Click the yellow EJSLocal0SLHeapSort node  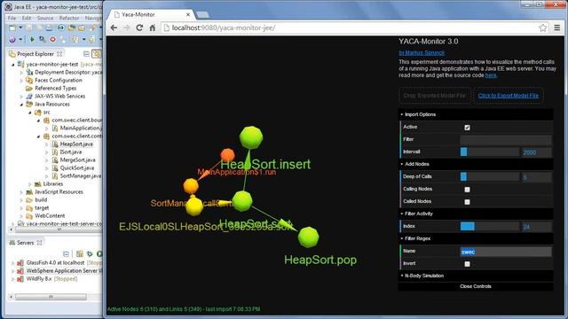coord(194,206)
